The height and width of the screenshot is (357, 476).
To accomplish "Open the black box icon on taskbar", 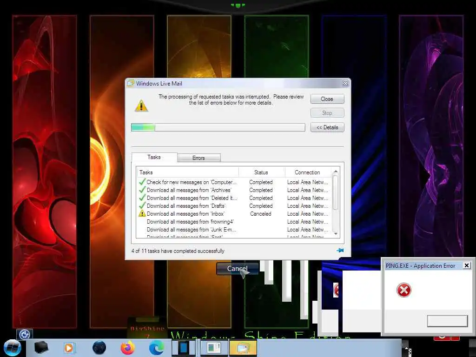I will pyautogui.click(x=41, y=348).
